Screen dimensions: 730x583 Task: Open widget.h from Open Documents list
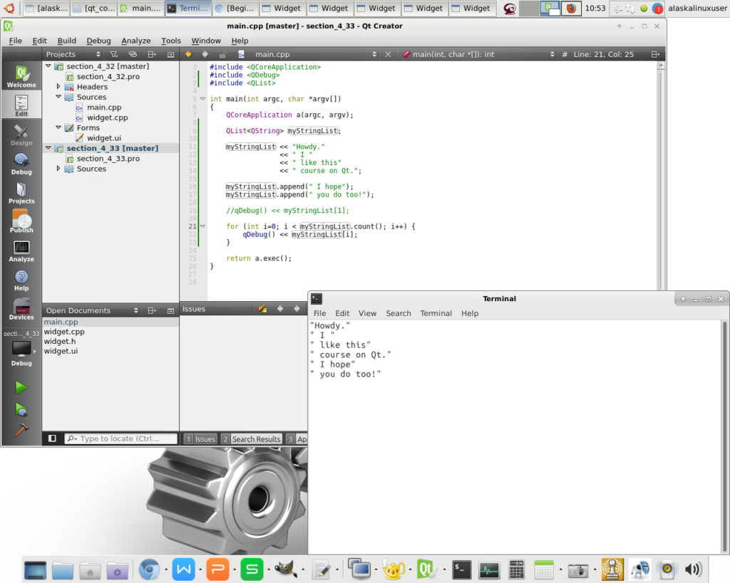click(60, 342)
